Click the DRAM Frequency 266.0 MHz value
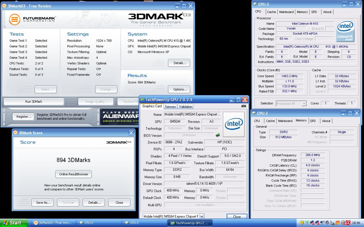 tap(313, 155)
